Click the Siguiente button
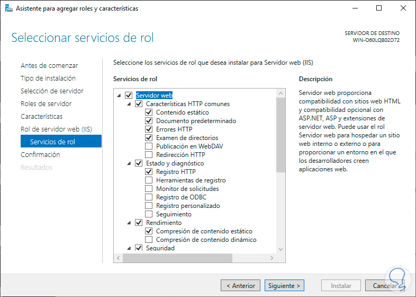Image resolution: width=416 pixels, height=297 pixels. coord(284,285)
